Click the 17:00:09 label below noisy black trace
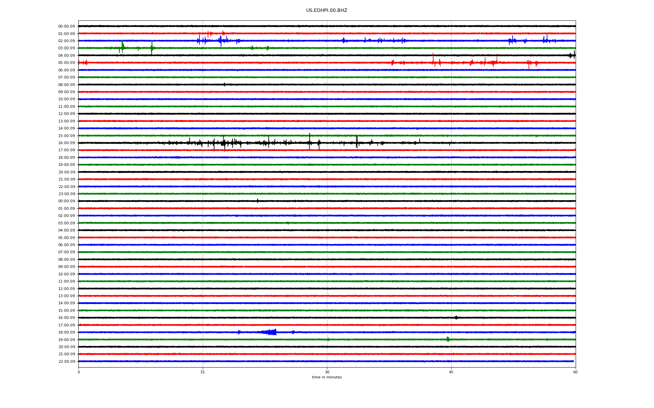654x408 pixels. tap(66, 150)
